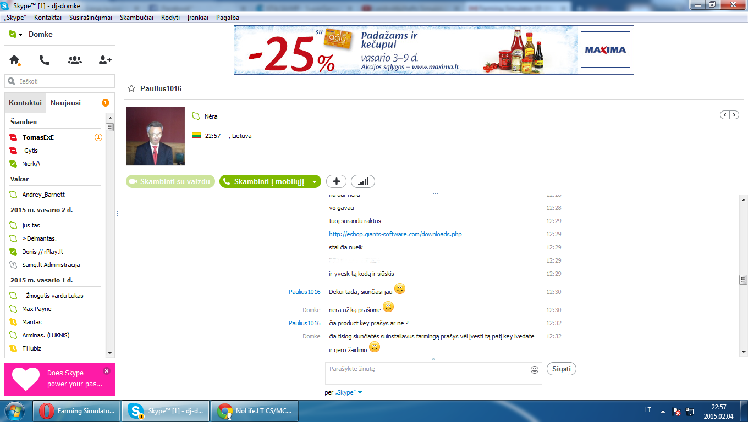Open the Pagalba menu
Image resolution: width=748 pixels, height=422 pixels.
(x=228, y=18)
